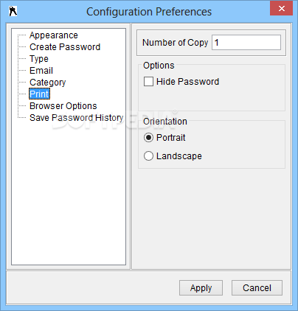Click the Hide Password label text
The image size is (298, 311).
tap(187, 82)
